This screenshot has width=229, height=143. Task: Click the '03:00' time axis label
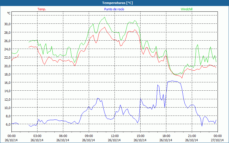[x=37, y=136]
